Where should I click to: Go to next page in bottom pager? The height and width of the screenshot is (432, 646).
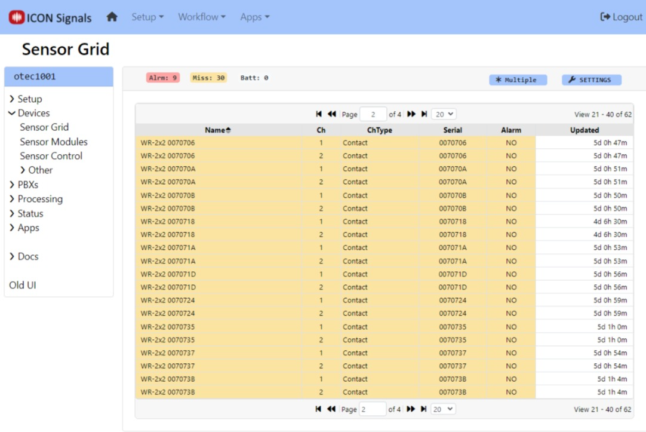(x=411, y=409)
